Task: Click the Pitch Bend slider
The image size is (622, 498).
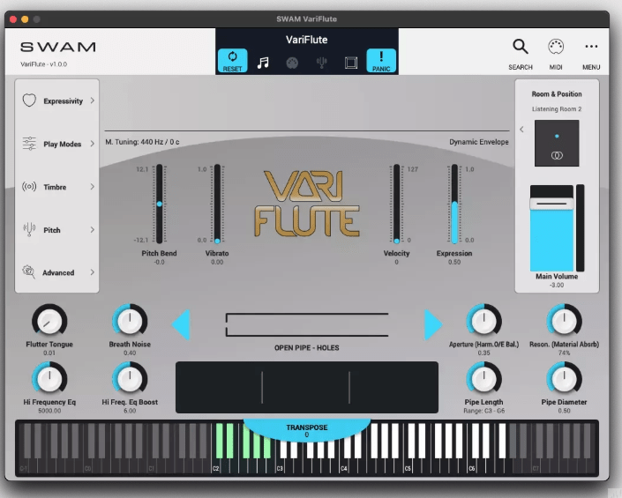Action: tap(160, 204)
